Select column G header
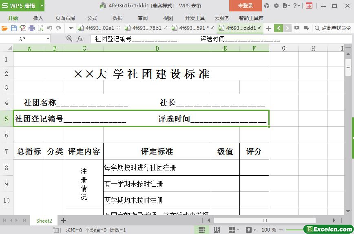This screenshot has width=354, height=234. [283, 48]
